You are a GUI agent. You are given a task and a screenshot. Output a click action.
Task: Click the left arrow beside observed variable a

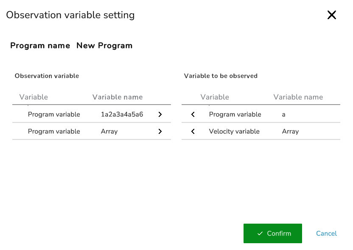(193, 114)
